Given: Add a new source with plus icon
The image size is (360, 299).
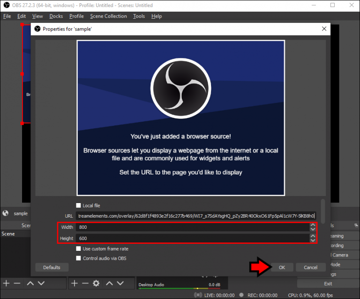Looking at the screenshot, I should point(75,284).
